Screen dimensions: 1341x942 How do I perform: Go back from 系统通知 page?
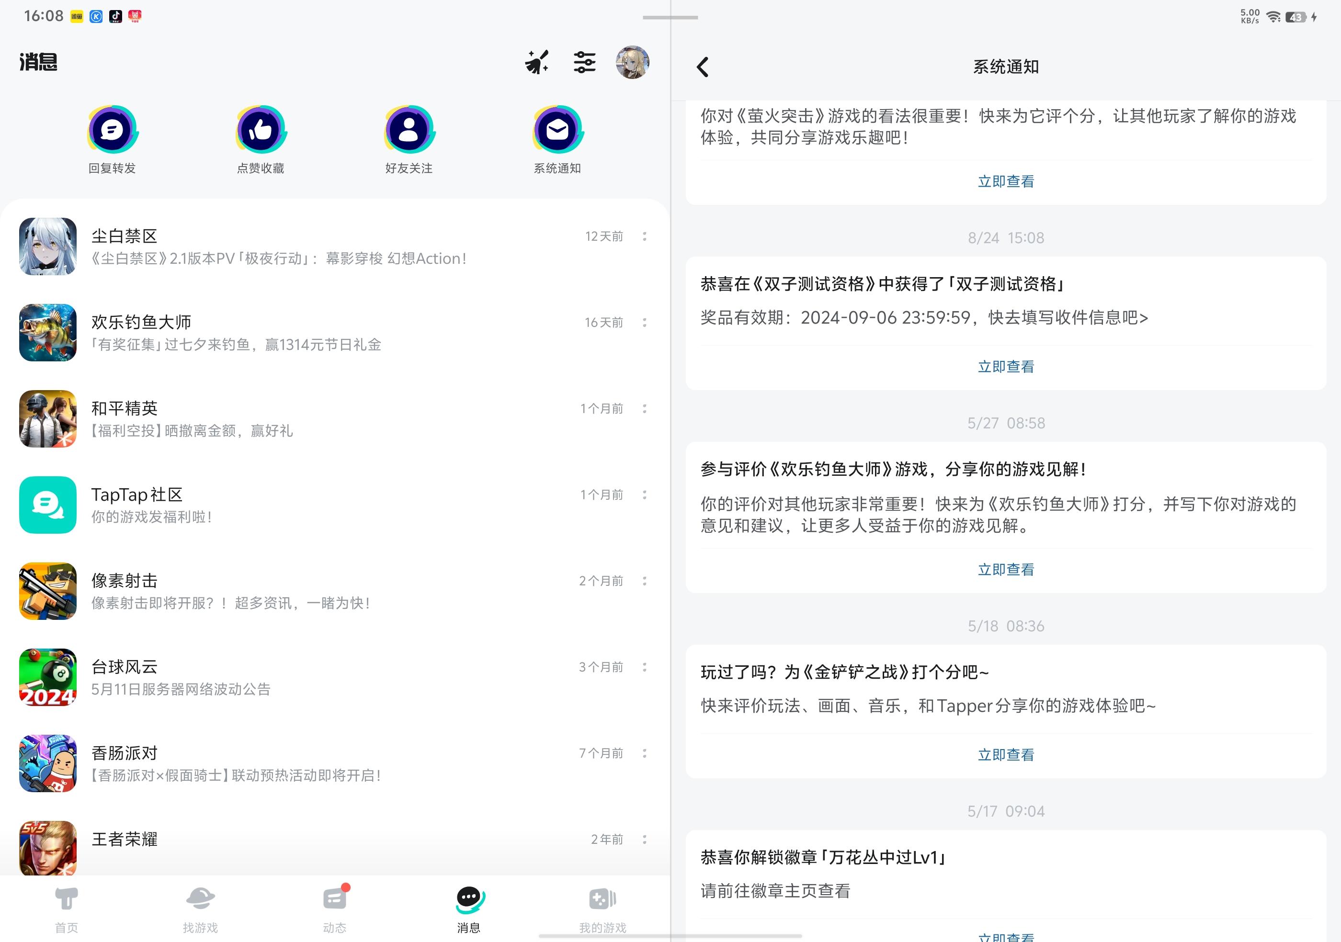[703, 67]
